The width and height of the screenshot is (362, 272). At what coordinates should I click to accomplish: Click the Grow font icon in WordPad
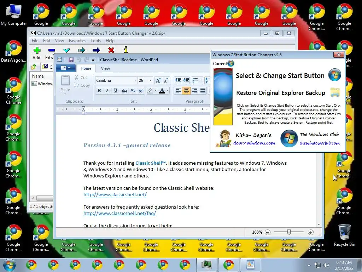pos(158,80)
